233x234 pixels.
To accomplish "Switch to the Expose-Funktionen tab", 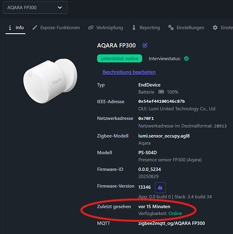I will click(x=56, y=28).
